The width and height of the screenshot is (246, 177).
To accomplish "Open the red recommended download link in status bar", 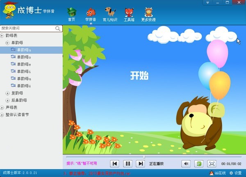I will [x=97, y=173].
